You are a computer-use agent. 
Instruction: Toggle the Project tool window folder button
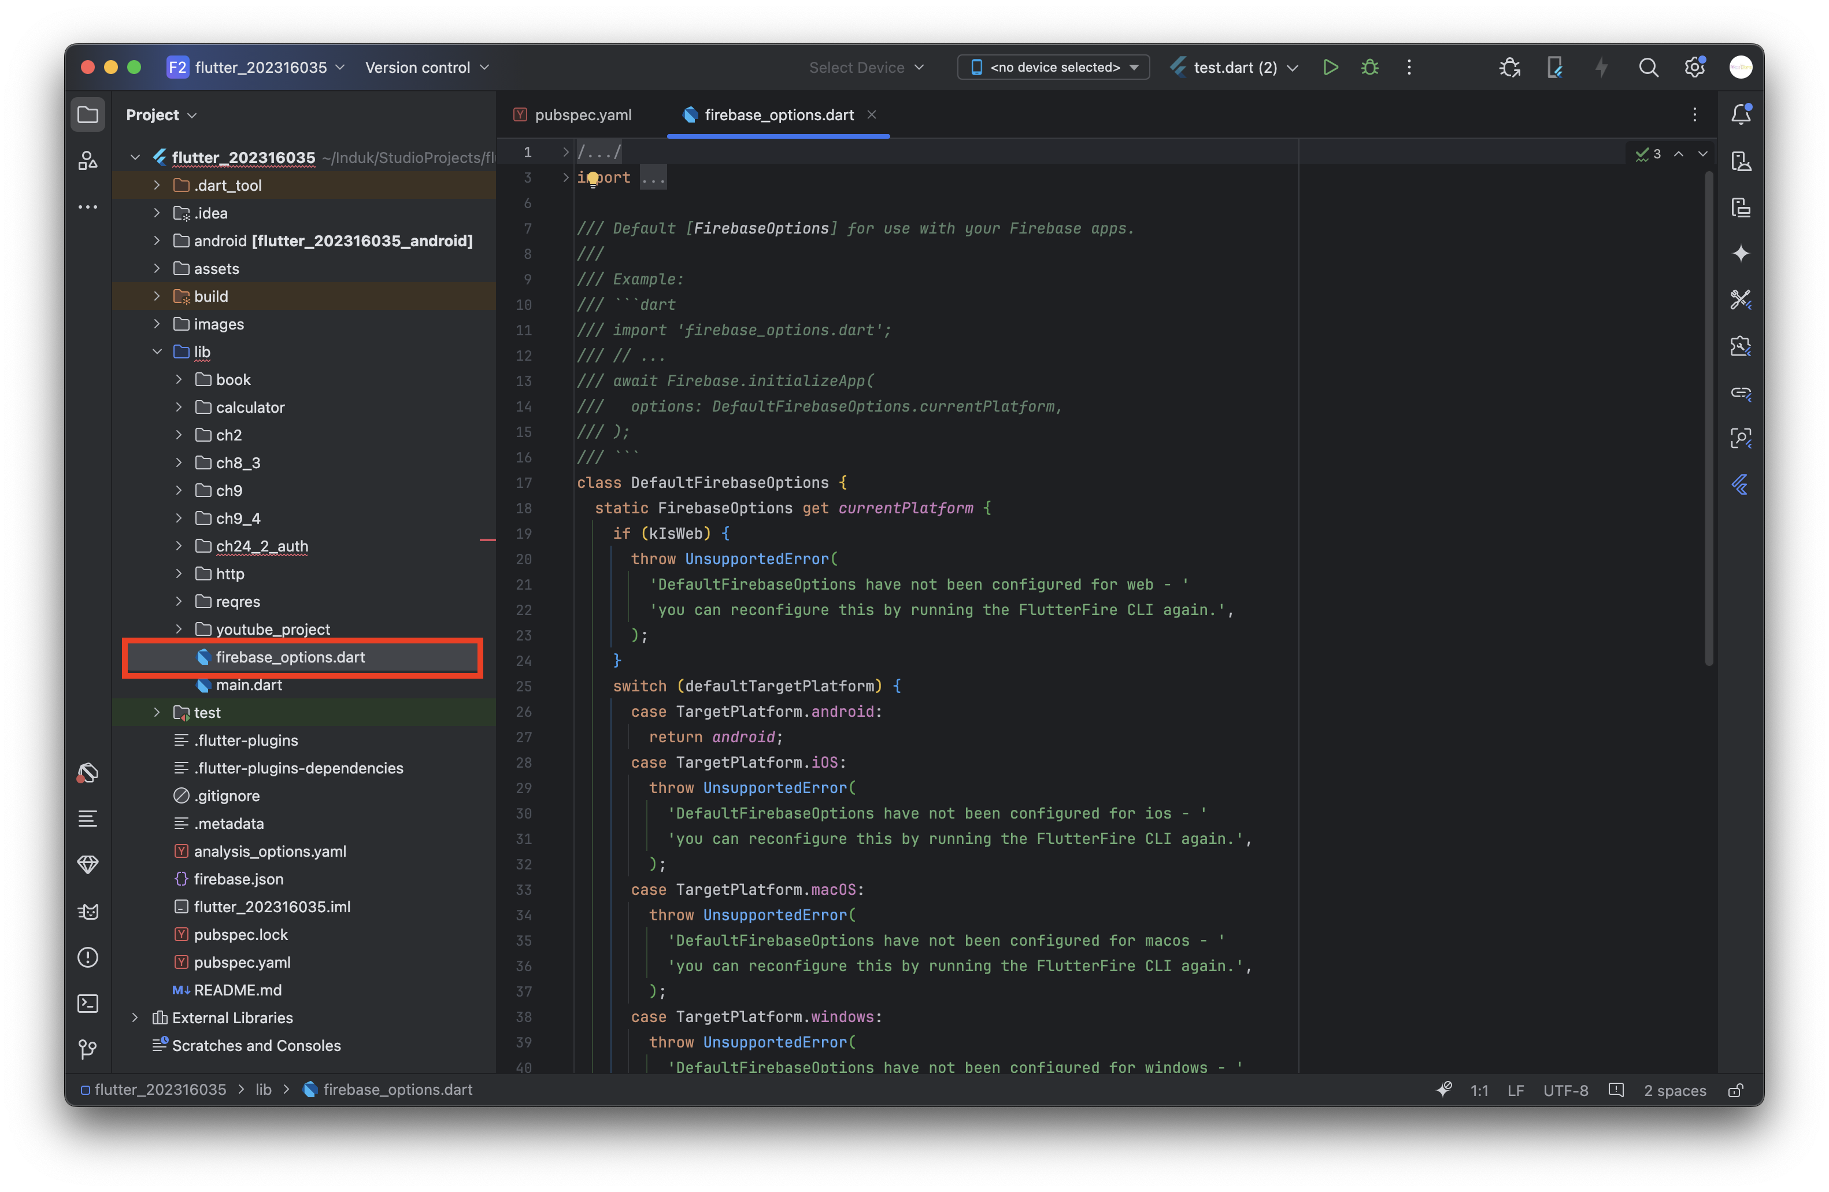point(88,114)
